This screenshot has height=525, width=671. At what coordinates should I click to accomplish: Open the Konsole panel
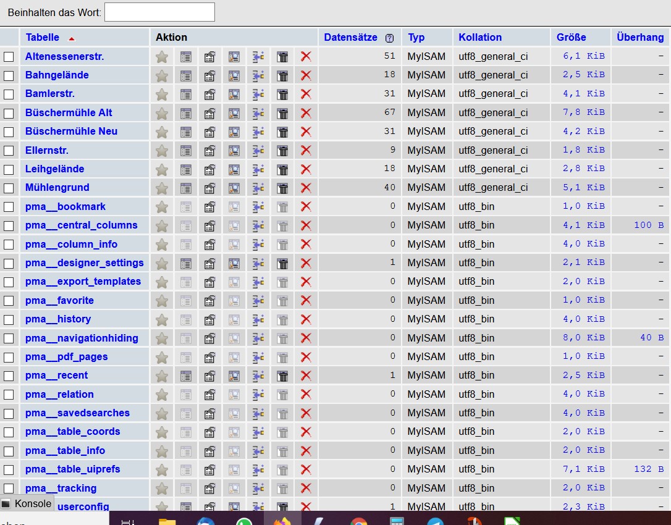click(27, 503)
